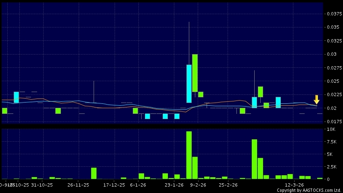The width and height of the screenshot is (343, 193).
Task: Select the volume bar reaching about 7.5K
Action: (x=254, y=159)
